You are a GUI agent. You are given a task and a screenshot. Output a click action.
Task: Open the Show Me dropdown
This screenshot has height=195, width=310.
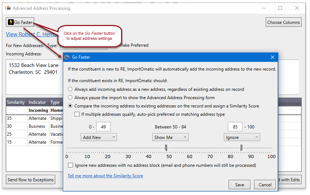coord(170,137)
